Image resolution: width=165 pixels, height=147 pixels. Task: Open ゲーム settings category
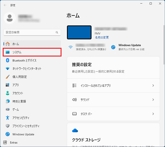[32, 109]
